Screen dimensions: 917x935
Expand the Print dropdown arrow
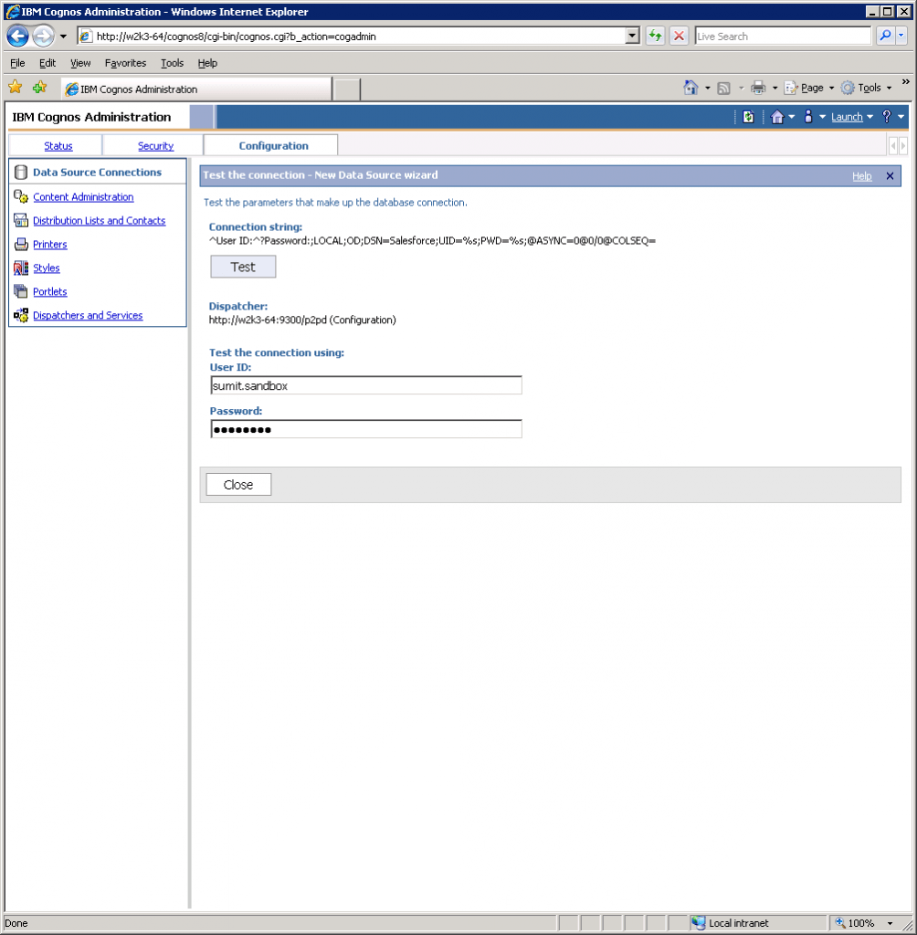[x=775, y=89]
